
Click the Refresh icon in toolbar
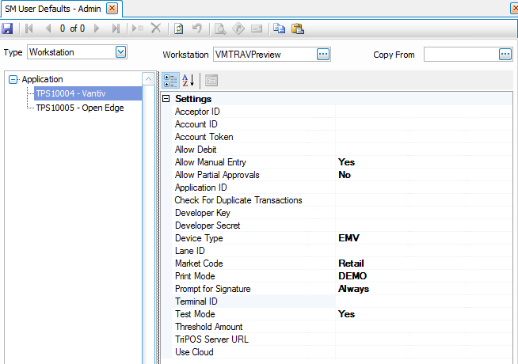(178, 28)
